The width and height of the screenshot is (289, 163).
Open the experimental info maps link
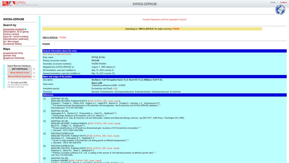point(13,53)
